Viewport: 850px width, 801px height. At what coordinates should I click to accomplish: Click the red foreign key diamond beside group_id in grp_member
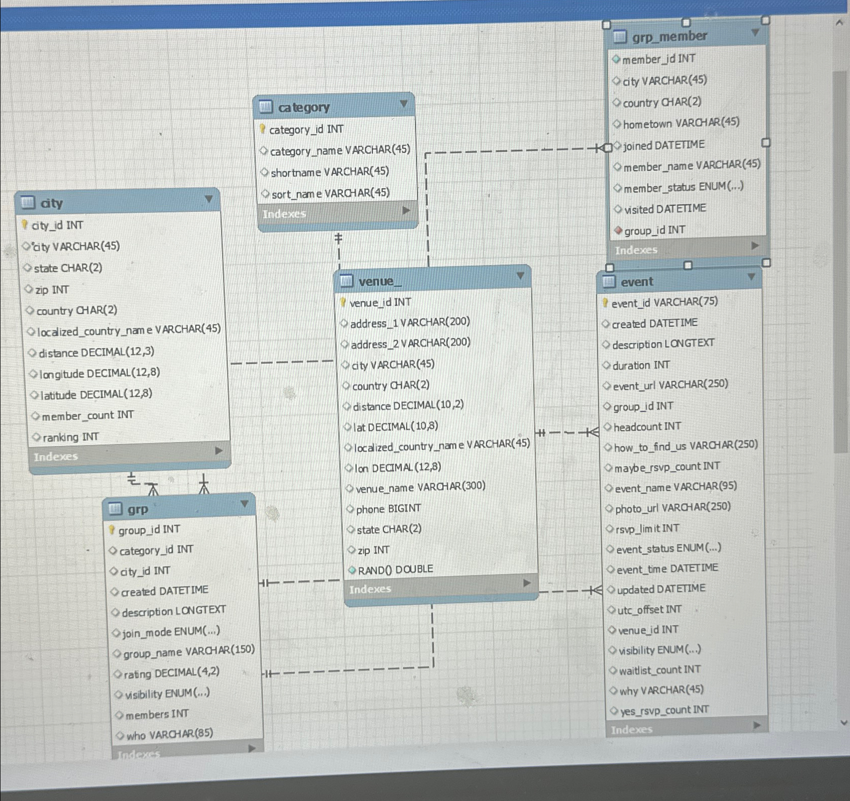coord(618,231)
